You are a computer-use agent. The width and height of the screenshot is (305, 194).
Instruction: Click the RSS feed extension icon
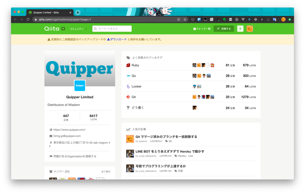[x=218, y=19]
